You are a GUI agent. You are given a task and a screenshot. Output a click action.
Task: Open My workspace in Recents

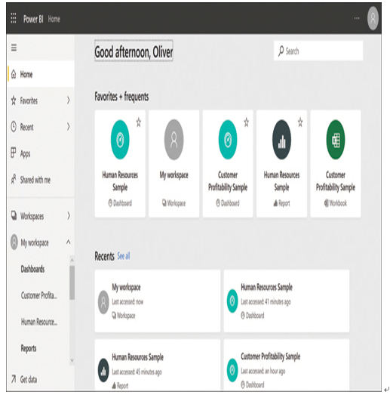coord(158,301)
